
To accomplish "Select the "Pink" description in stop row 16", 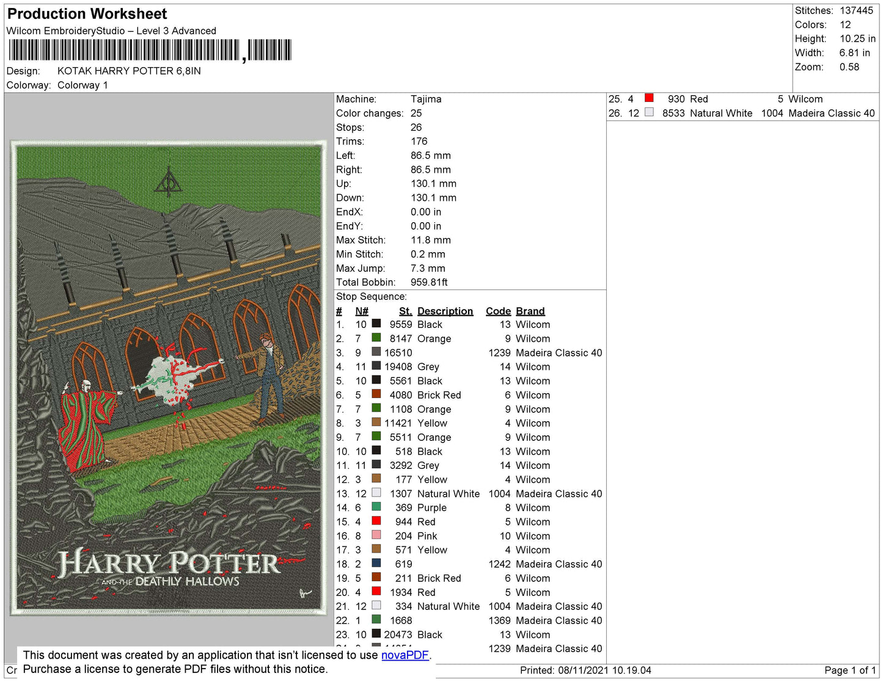I will point(427,536).
